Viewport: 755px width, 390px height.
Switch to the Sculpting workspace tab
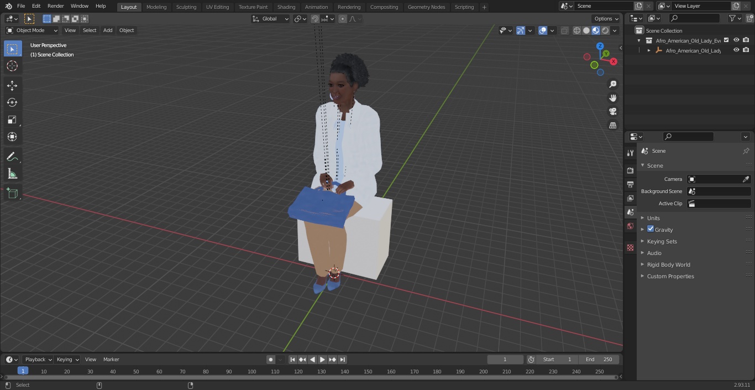[x=186, y=7]
